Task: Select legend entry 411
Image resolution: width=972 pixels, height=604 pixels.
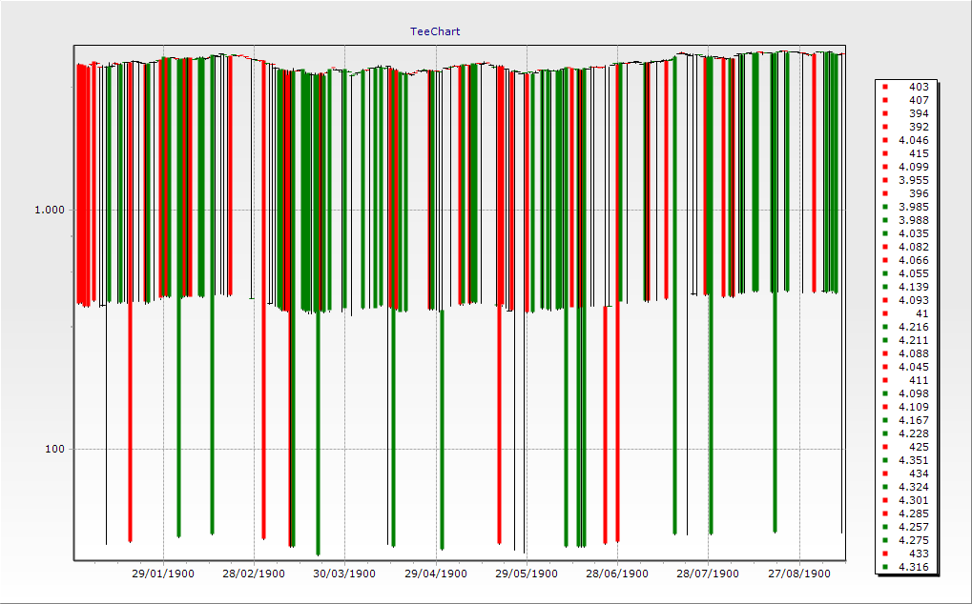Action: click(905, 380)
